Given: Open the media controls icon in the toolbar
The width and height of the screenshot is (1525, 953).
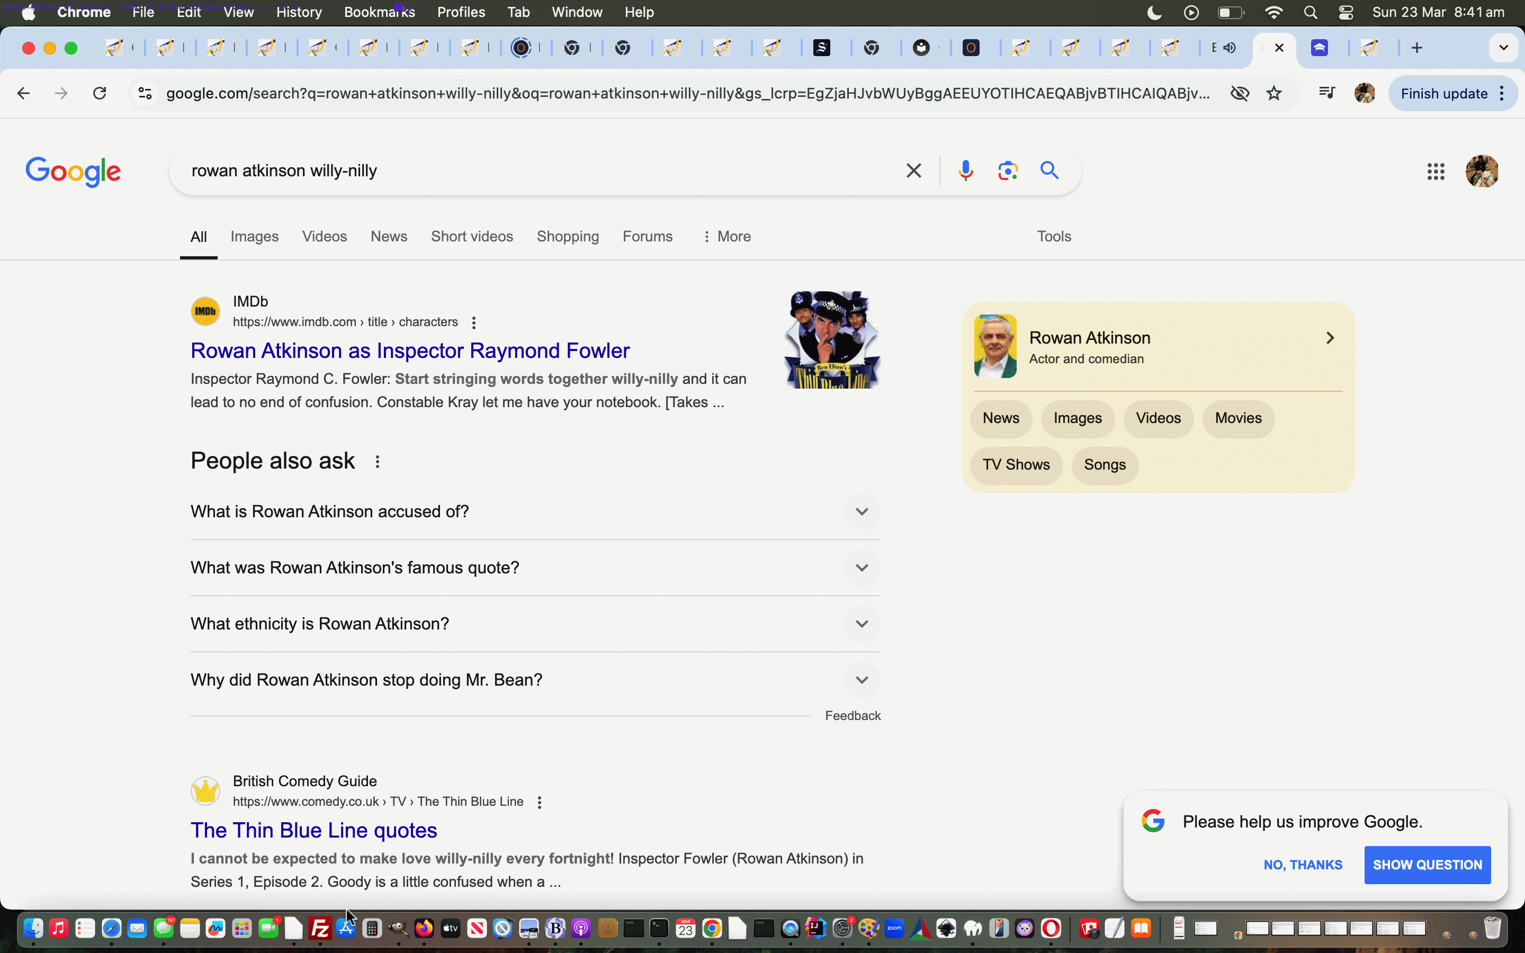Looking at the screenshot, I should tap(1326, 94).
